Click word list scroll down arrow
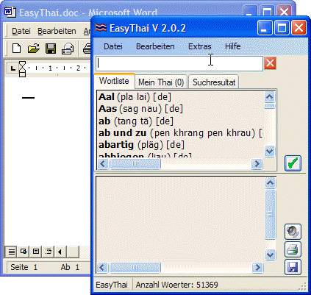This screenshot has height=295, width=311. point(270,151)
